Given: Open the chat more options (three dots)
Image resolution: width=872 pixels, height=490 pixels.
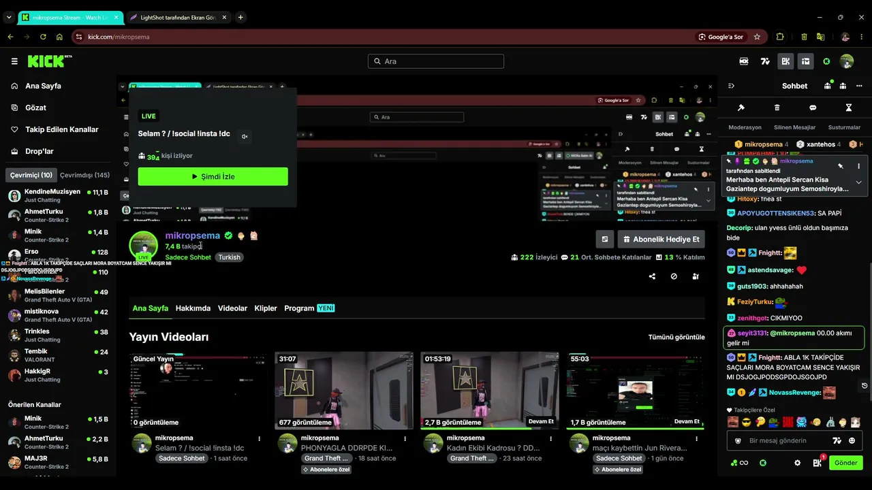Looking at the screenshot, I should point(858,86).
